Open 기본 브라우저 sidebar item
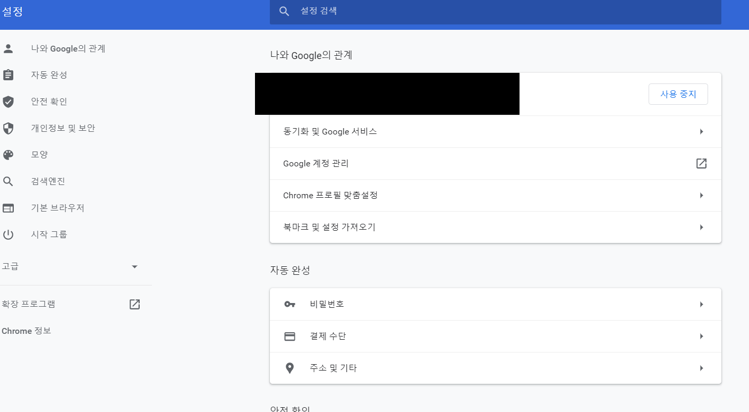Screen dimensions: 749x412 coord(57,208)
